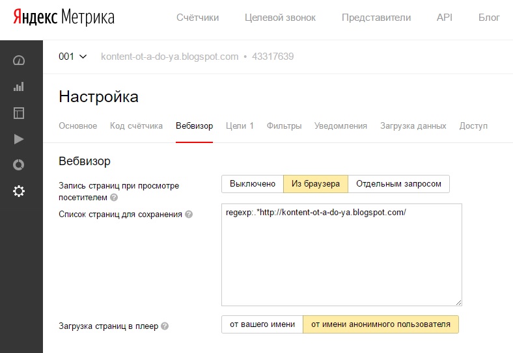This screenshot has width=513, height=353.
Task: Click help icon next to page recording label
Action: [114, 198]
